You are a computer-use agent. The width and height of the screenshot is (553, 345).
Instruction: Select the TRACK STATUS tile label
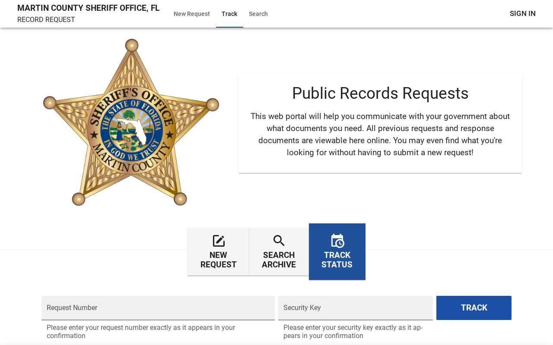(337, 260)
